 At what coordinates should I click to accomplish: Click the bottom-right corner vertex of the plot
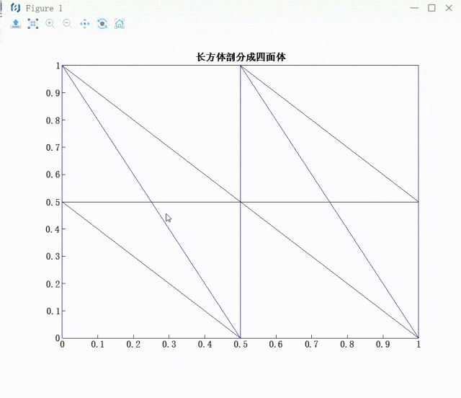[x=419, y=337]
